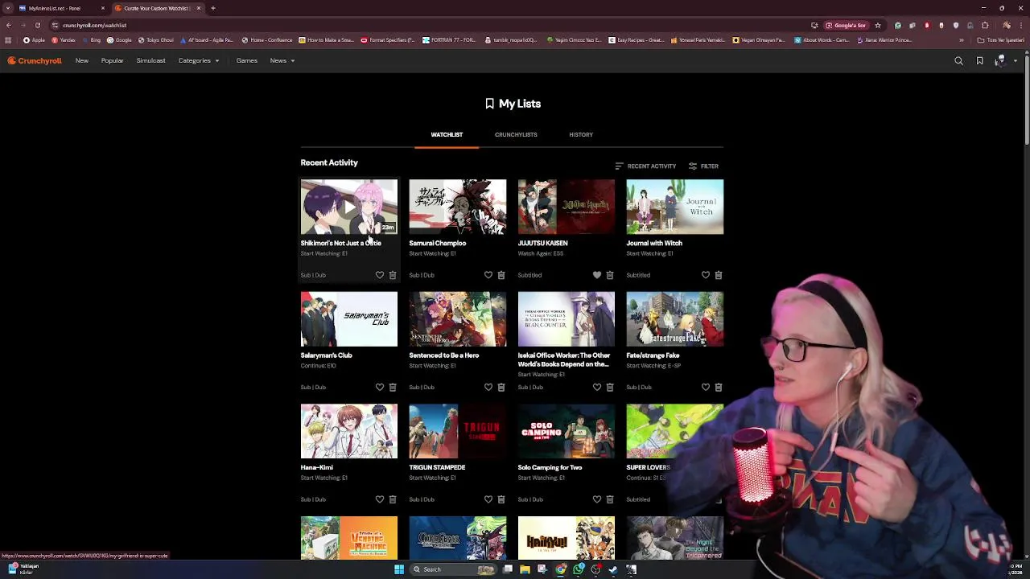This screenshot has height=579, width=1030.
Task: Open a new browser tab
Action: 213,8
